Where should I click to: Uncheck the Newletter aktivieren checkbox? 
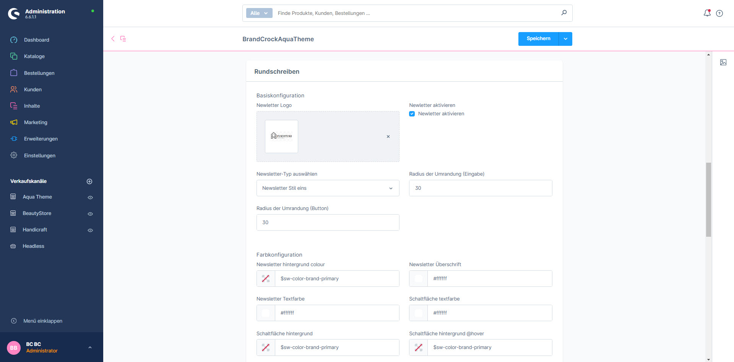(x=412, y=114)
